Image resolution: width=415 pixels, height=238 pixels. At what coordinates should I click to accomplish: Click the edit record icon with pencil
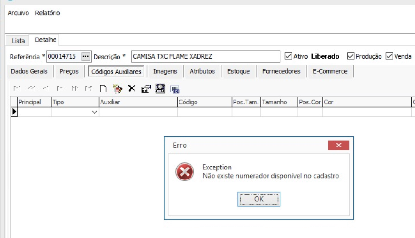coord(118,89)
